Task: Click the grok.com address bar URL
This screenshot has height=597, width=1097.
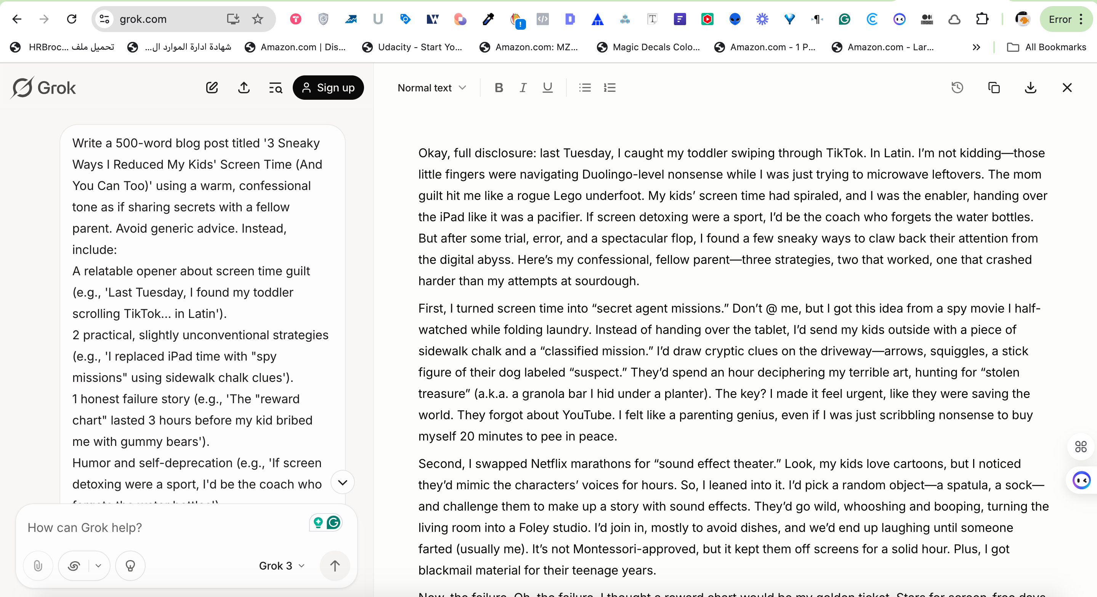Action: pyautogui.click(x=143, y=19)
